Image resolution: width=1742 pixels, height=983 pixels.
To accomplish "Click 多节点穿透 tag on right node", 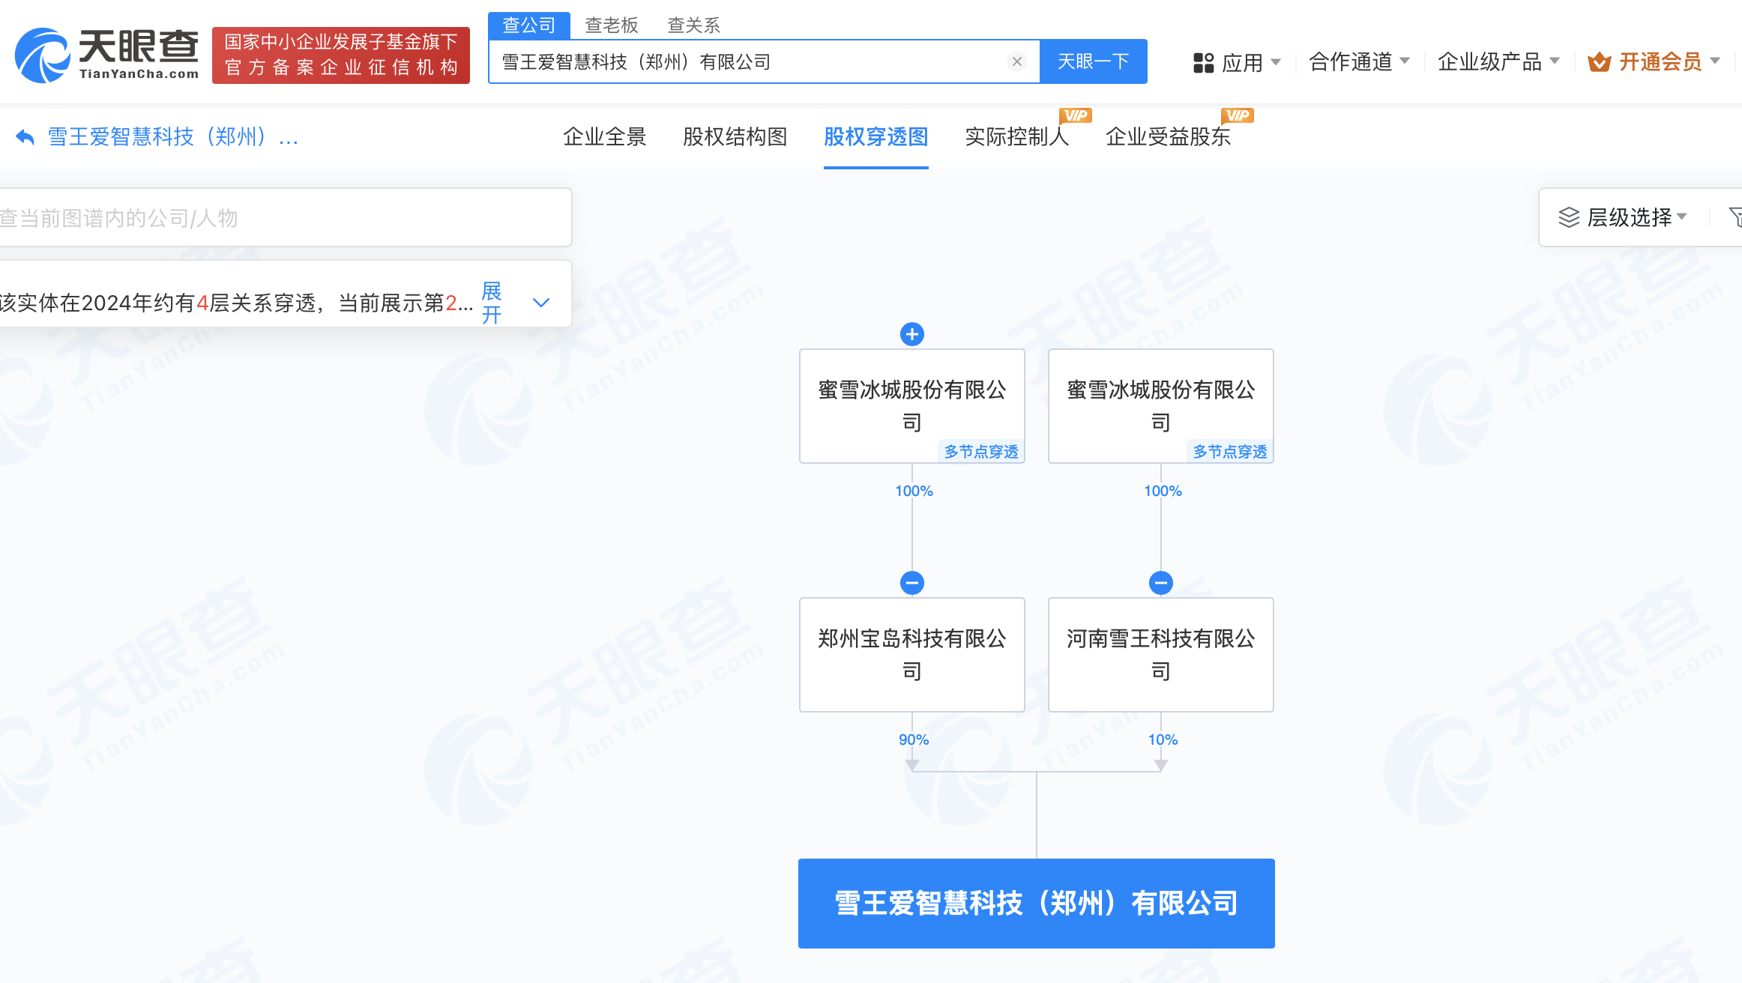I will pos(1230,452).
